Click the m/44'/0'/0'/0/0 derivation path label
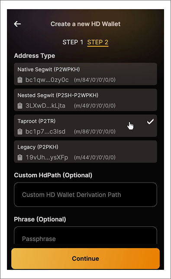 (x=95, y=157)
